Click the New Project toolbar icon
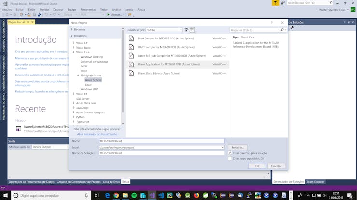The width and height of the screenshot is (357, 200). (x=22, y=15)
